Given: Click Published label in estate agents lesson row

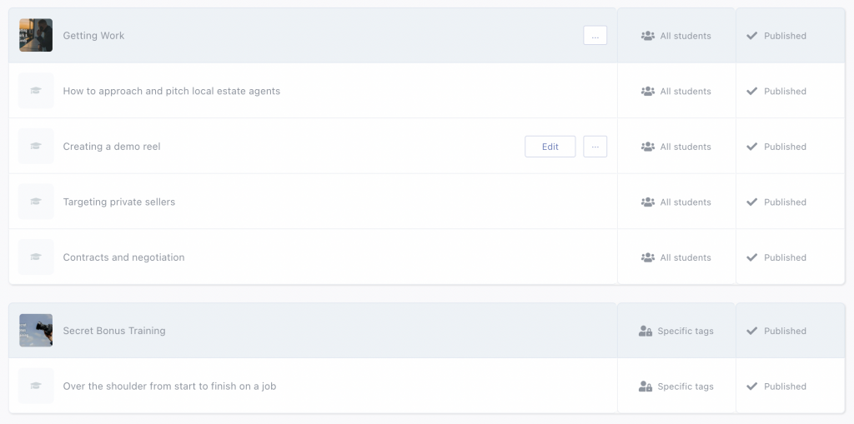Looking at the screenshot, I should point(785,92).
